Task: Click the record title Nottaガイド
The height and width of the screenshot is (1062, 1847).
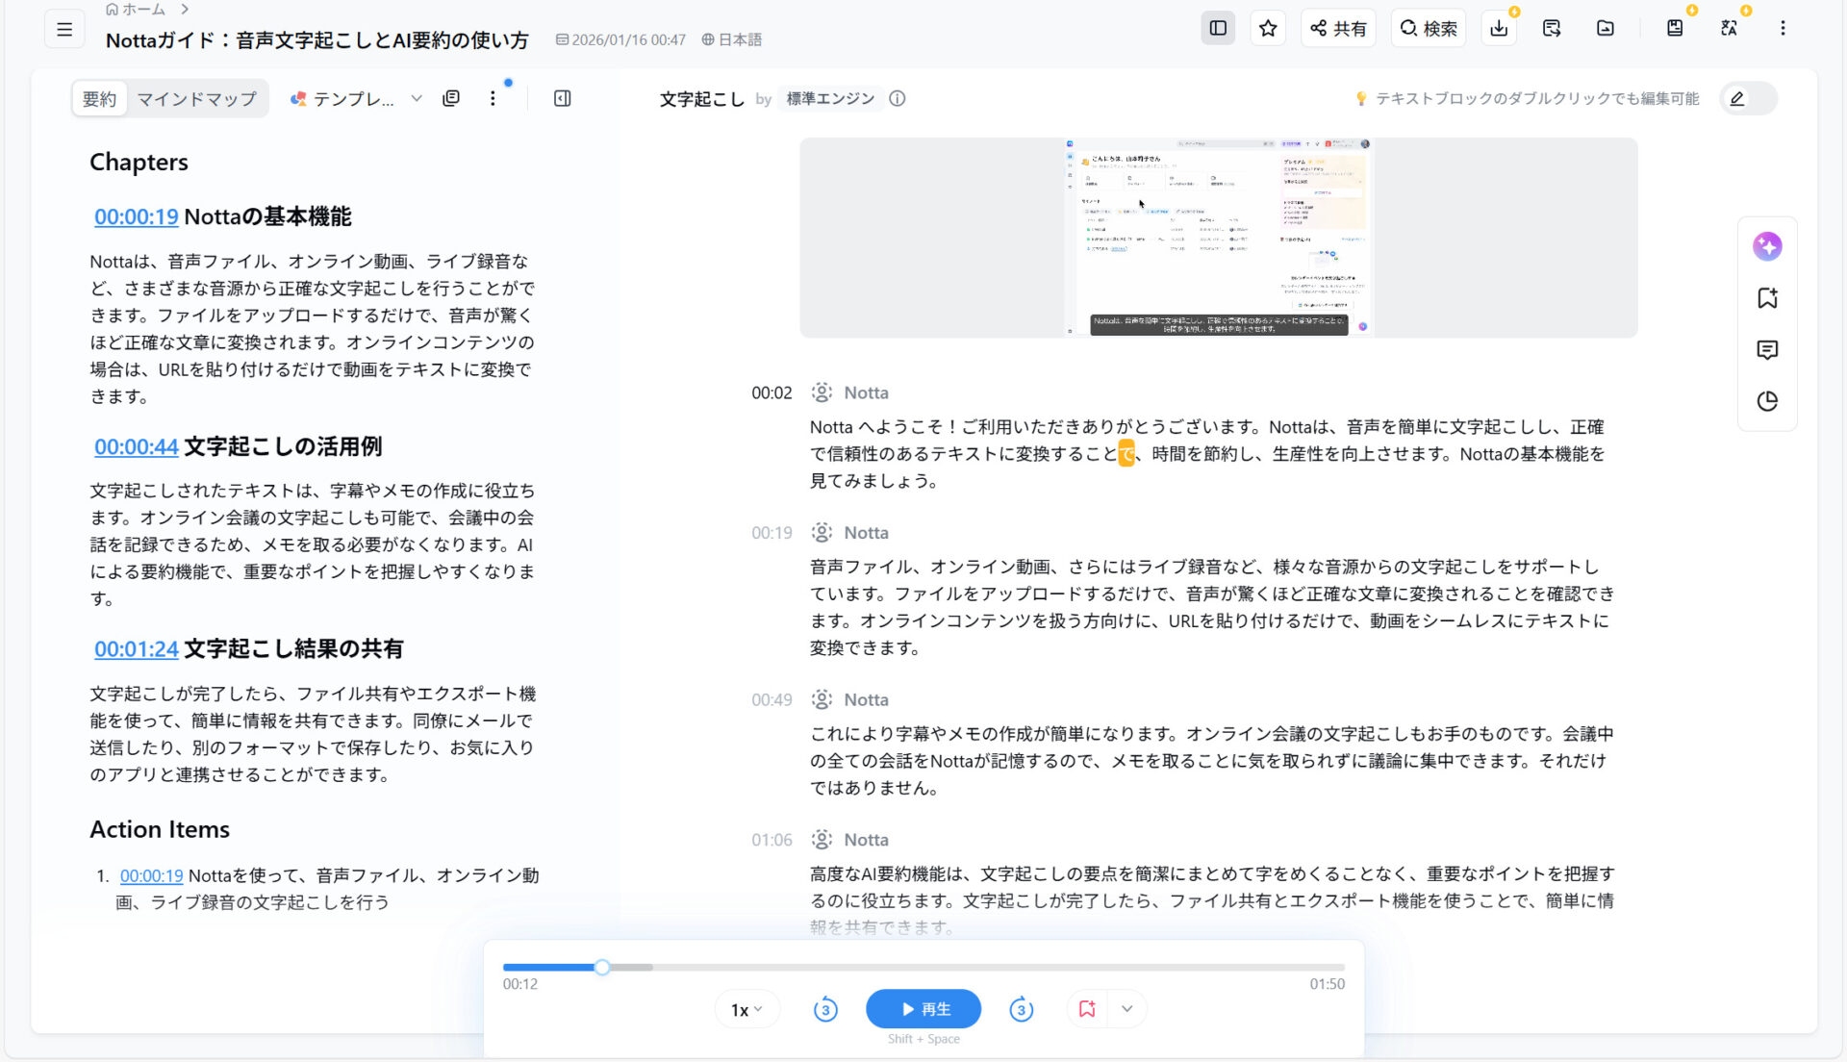Action: [x=317, y=39]
